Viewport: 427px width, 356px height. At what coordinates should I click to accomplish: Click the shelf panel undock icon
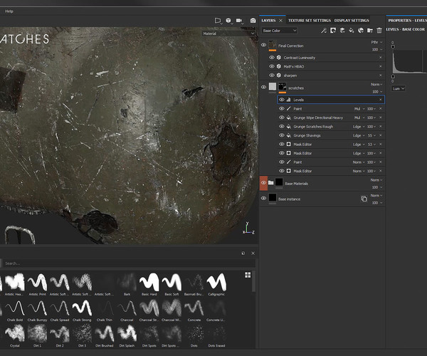243,253
